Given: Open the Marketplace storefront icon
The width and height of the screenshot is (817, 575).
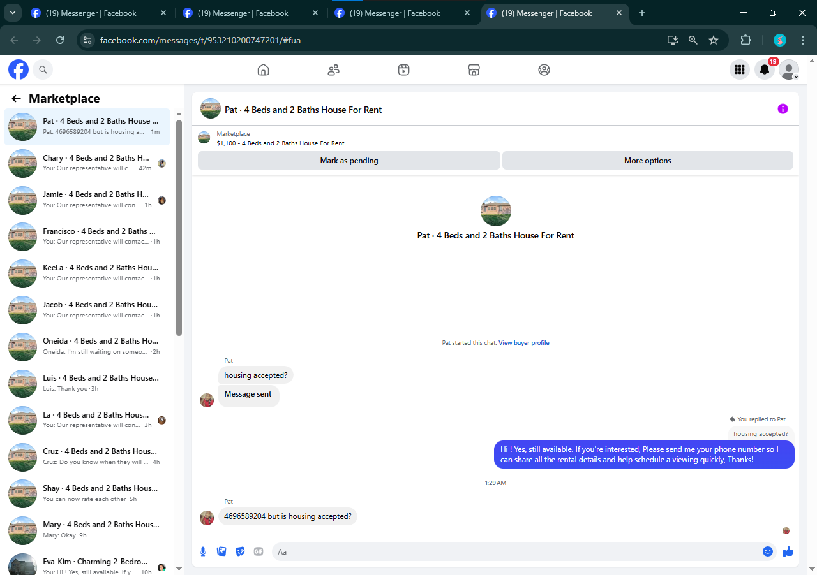Looking at the screenshot, I should tap(474, 70).
